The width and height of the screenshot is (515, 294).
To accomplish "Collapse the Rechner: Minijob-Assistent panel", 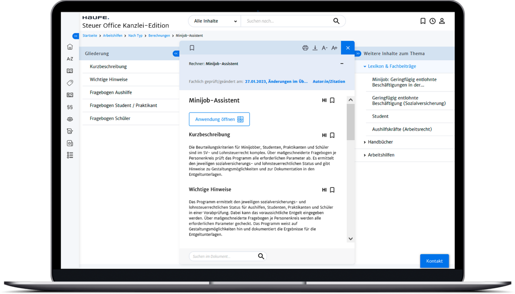I will pyautogui.click(x=342, y=63).
